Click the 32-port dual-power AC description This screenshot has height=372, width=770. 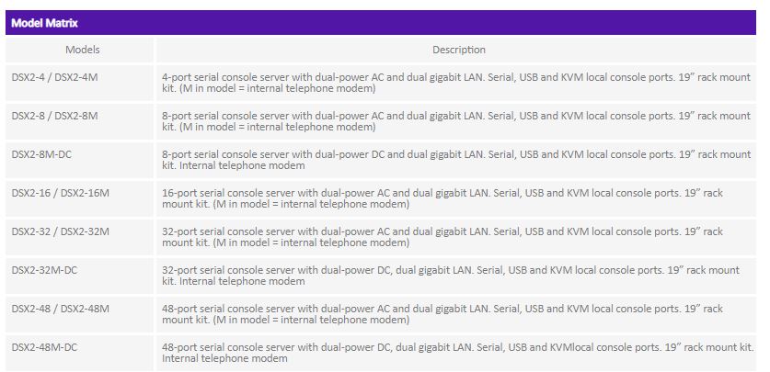[442, 237]
